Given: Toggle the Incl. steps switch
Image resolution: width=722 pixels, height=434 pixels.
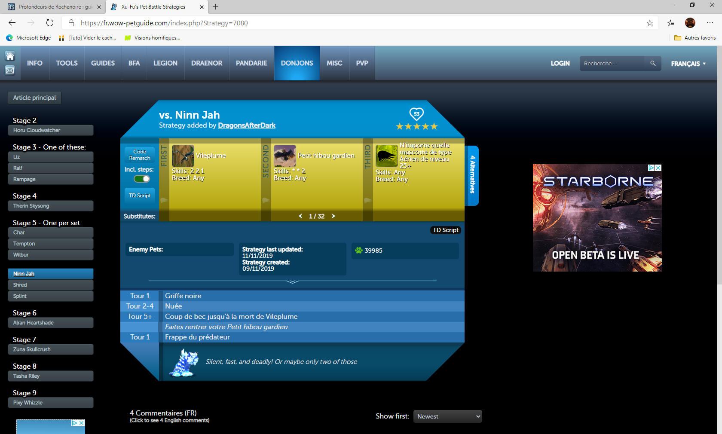Looking at the screenshot, I should click(142, 179).
